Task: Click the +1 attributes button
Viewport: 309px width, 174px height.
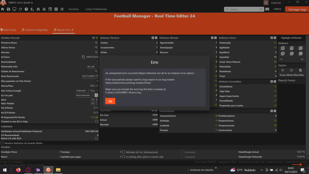Action: [302, 59]
